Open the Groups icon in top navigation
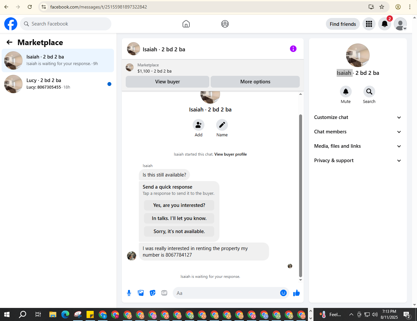This screenshot has width=417, height=321. (x=225, y=24)
